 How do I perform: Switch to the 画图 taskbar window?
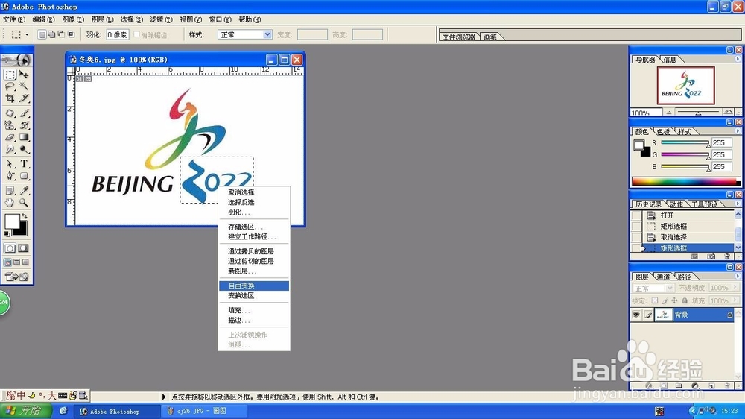(x=204, y=411)
